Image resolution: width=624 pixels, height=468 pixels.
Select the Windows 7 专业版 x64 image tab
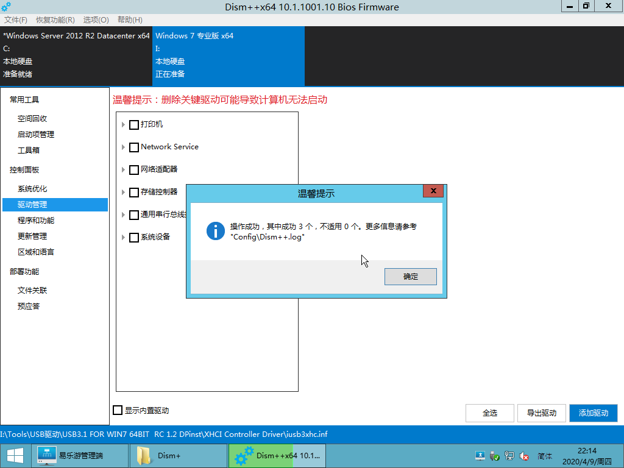coord(229,55)
